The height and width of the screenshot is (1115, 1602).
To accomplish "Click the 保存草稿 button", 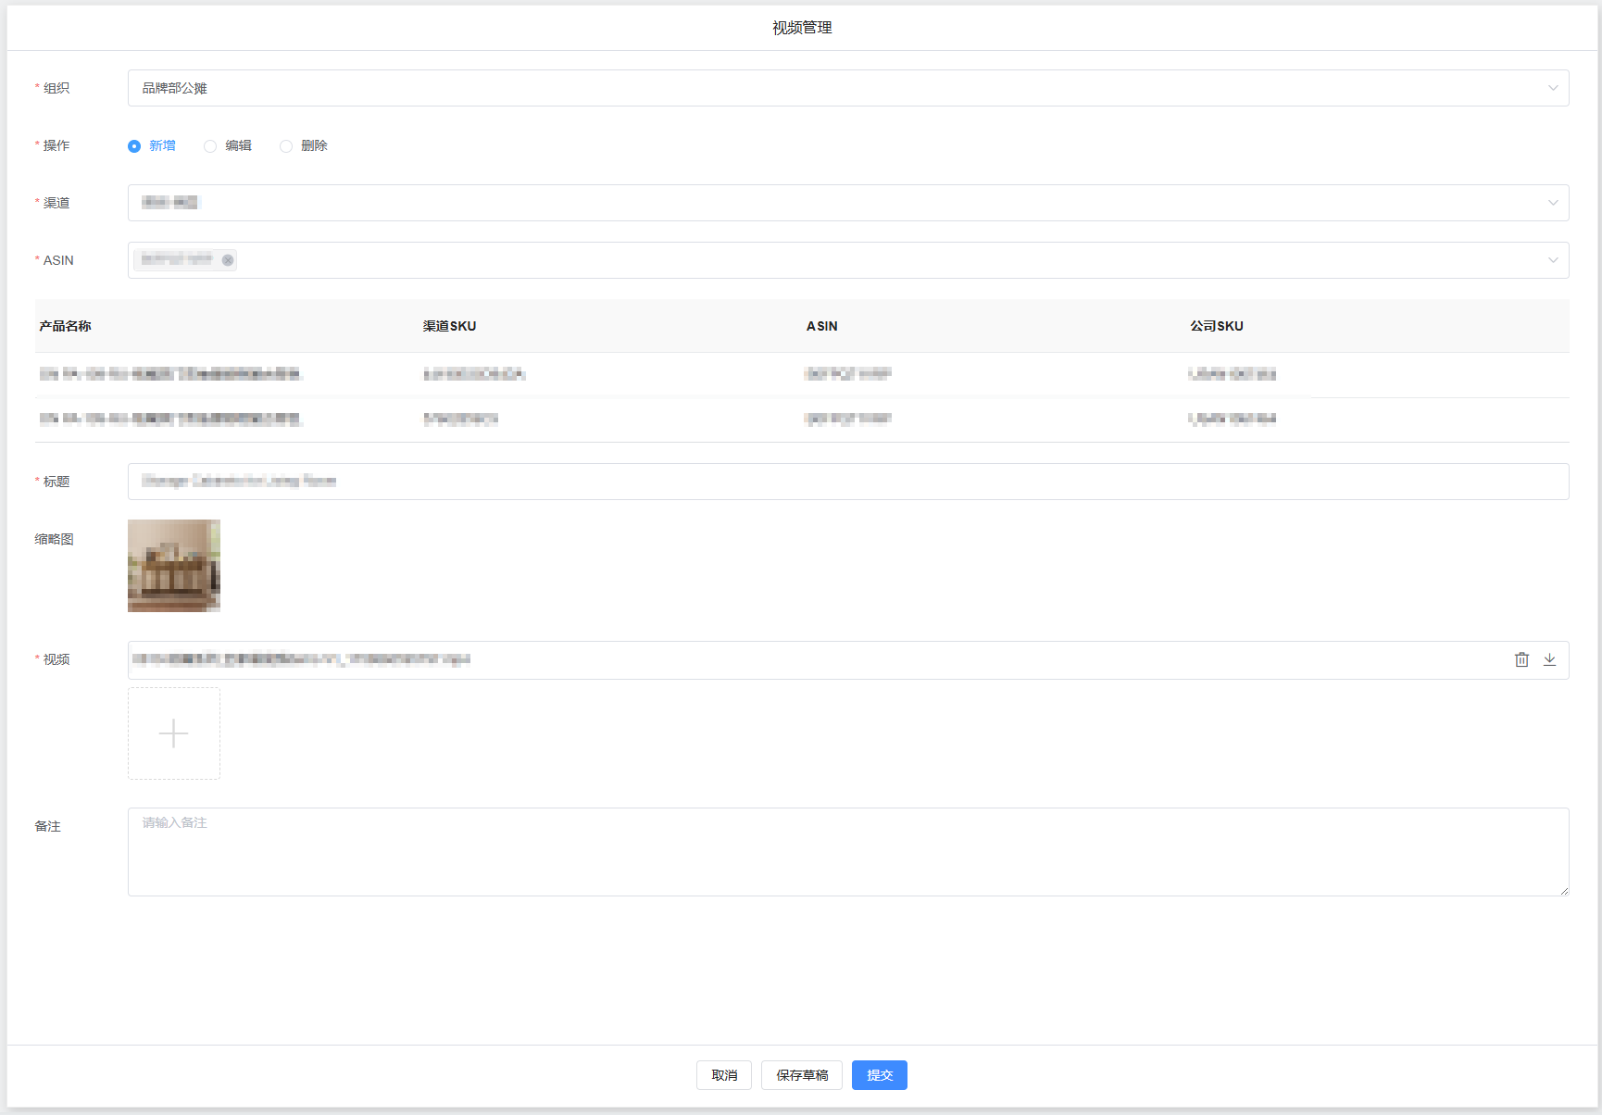I will click(x=802, y=1075).
